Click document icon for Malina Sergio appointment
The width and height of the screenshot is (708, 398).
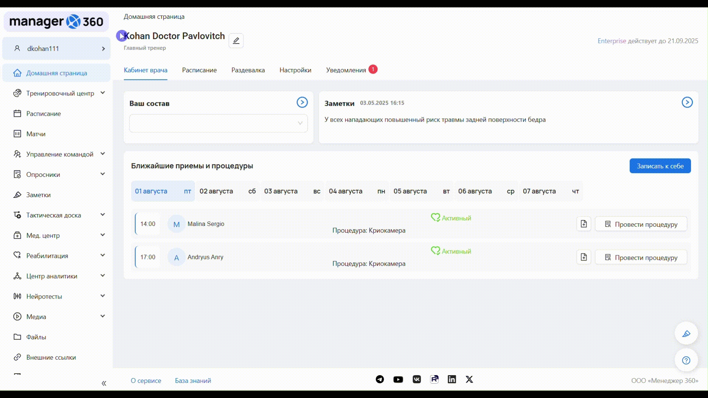click(584, 224)
